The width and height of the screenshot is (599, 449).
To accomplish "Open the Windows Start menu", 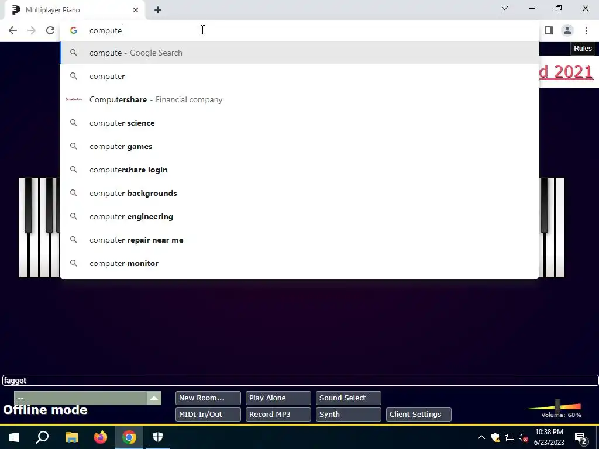I will (x=14, y=437).
